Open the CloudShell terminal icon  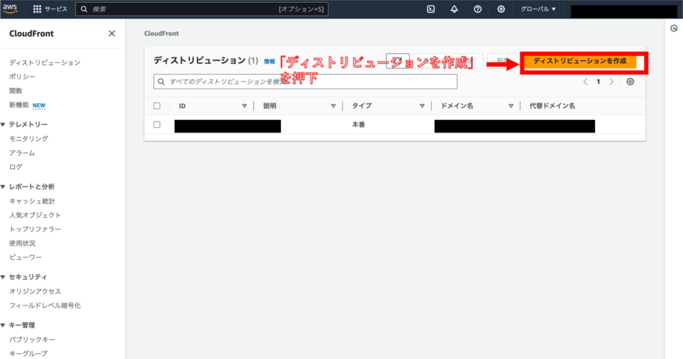(x=431, y=9)
